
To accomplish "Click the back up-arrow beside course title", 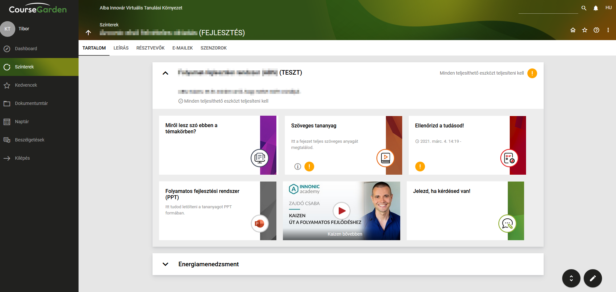I will point(88,33).
